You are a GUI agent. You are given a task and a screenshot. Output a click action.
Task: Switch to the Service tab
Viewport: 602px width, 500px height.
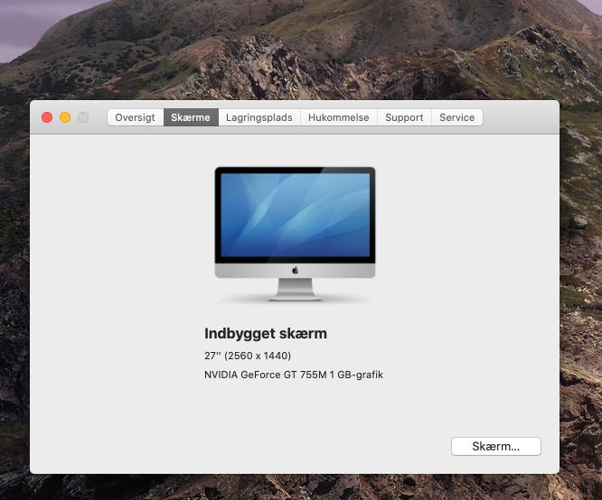[456, 117]
